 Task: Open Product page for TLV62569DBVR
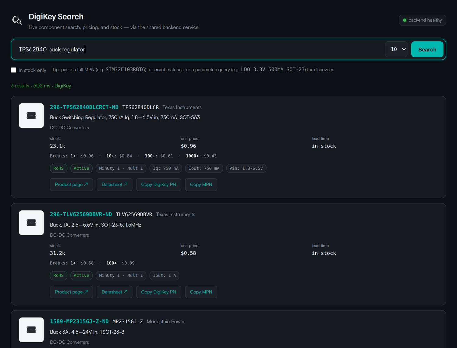pyautogui.click(x=71, y=292)
